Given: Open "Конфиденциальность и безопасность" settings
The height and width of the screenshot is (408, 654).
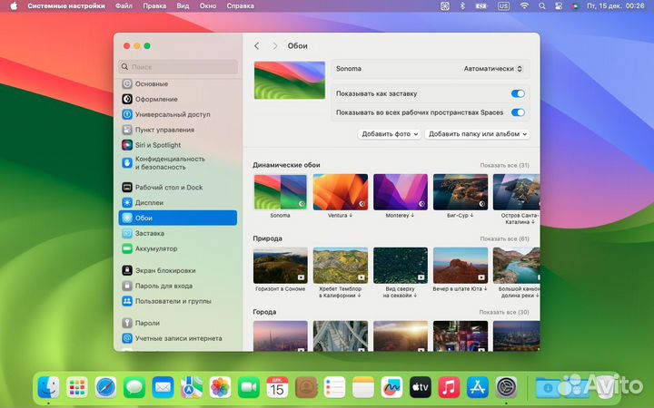Looking at the screenshot, I should [x=178, y=163].
